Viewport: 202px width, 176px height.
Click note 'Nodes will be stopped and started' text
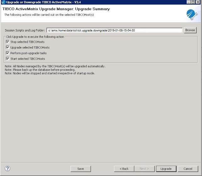tap(50, 73)
